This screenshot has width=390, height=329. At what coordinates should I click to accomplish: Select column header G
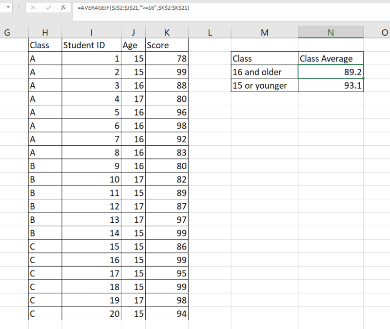pyautogui.click(x=7, y=32)
